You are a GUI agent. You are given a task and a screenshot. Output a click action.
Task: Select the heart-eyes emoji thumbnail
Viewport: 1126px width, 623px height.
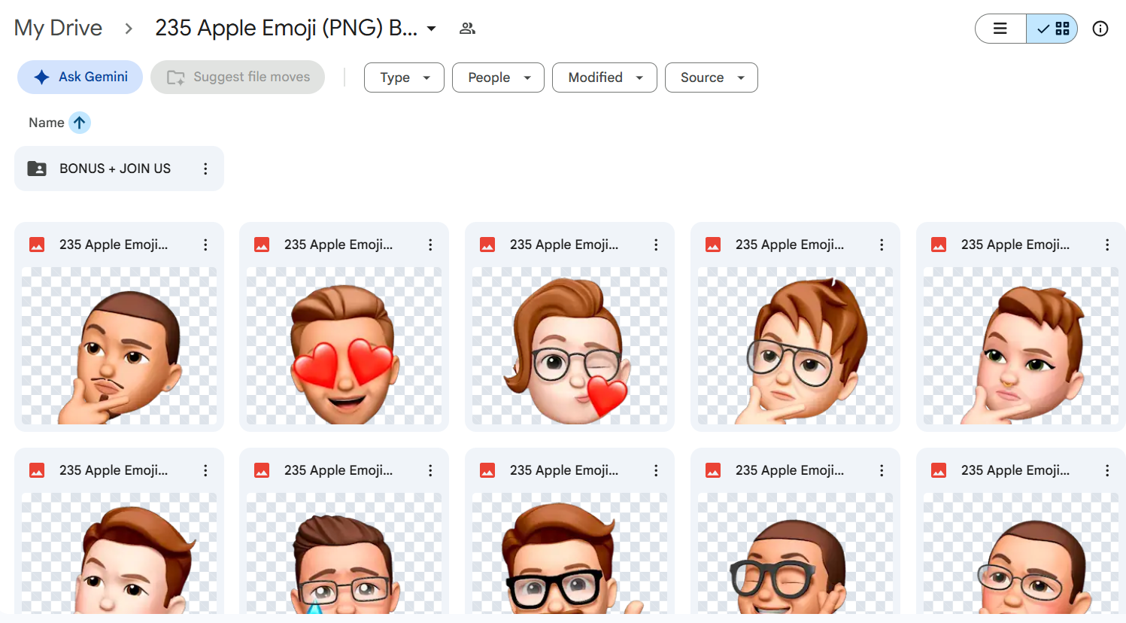(x=344, y=346)
